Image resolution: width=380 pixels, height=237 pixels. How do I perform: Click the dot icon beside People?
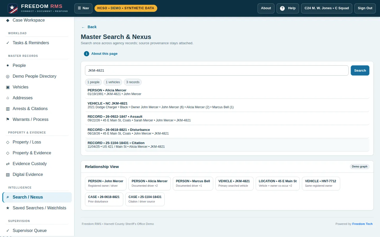8,66
